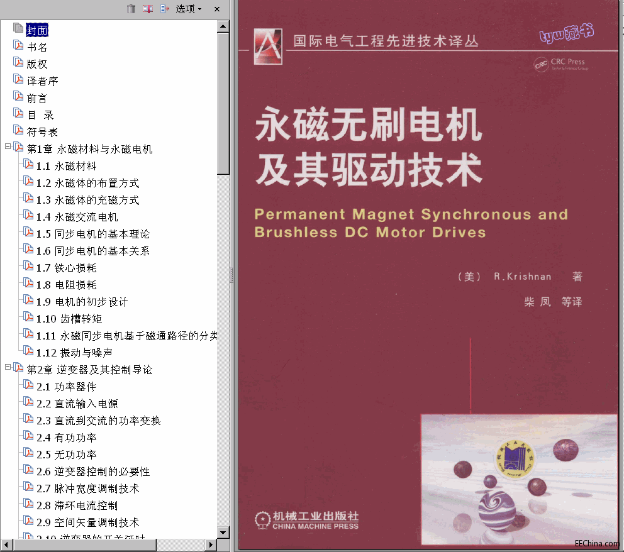The height and width of the screenshot is (552, 624).
Task: Open bookmark 第1章 永磁材料与永磁电机
Action: coord(89,149)
